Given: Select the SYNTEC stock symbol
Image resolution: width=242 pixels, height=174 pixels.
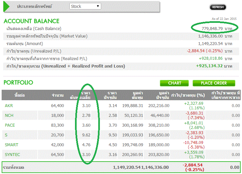Looking at the screenshot, I should point(12,154).
